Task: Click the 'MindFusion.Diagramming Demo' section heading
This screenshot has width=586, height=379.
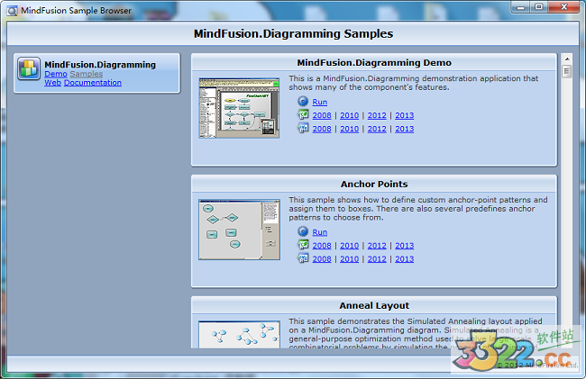Action: (x=374, y=63)
